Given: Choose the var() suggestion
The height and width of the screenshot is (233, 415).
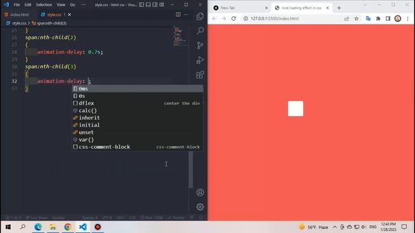Looking at the screenshot, I should pos(137,140).
